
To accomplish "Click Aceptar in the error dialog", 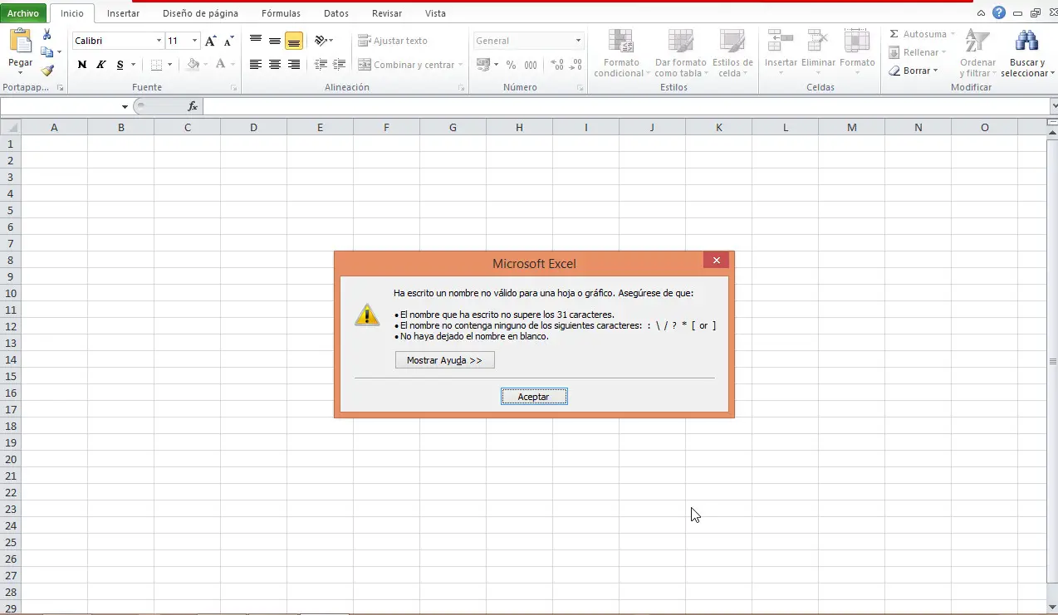I will coord(534,397).
